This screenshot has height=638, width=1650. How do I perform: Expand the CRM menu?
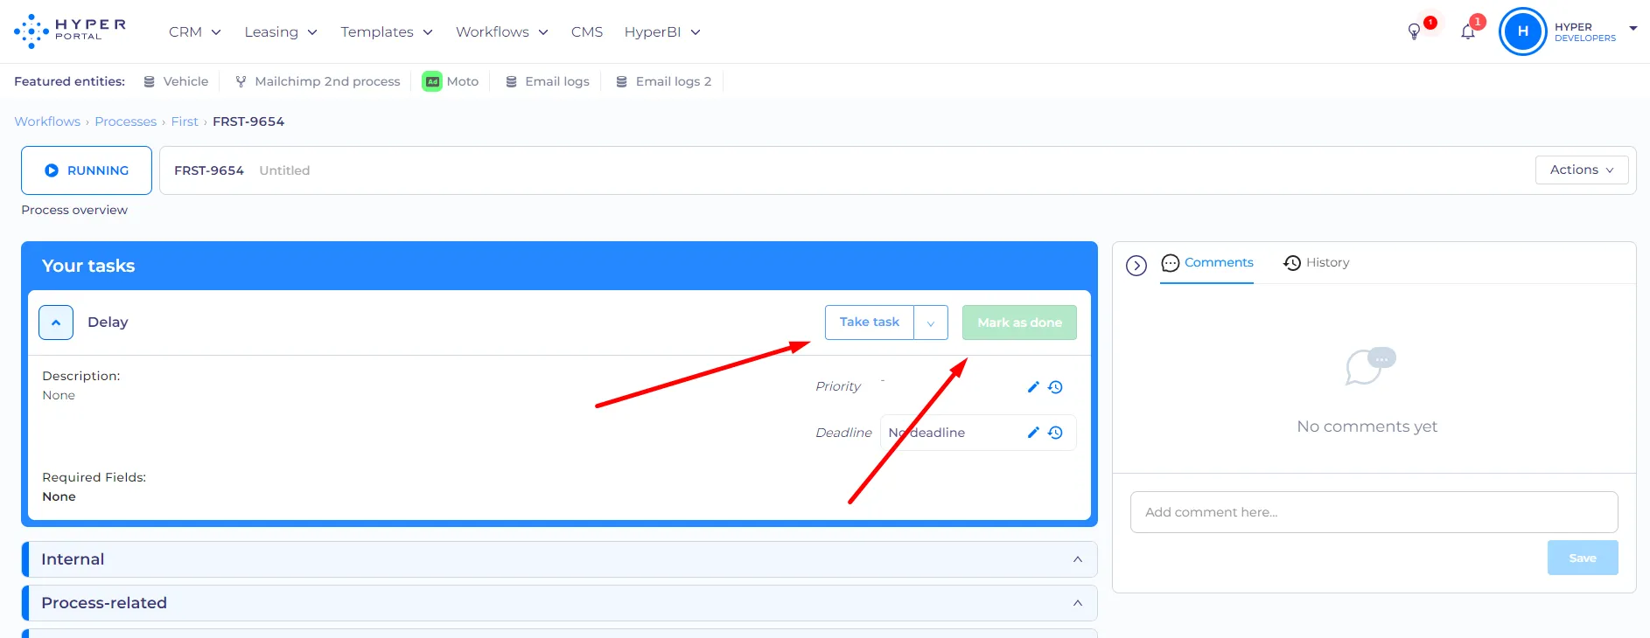[195, 31]
